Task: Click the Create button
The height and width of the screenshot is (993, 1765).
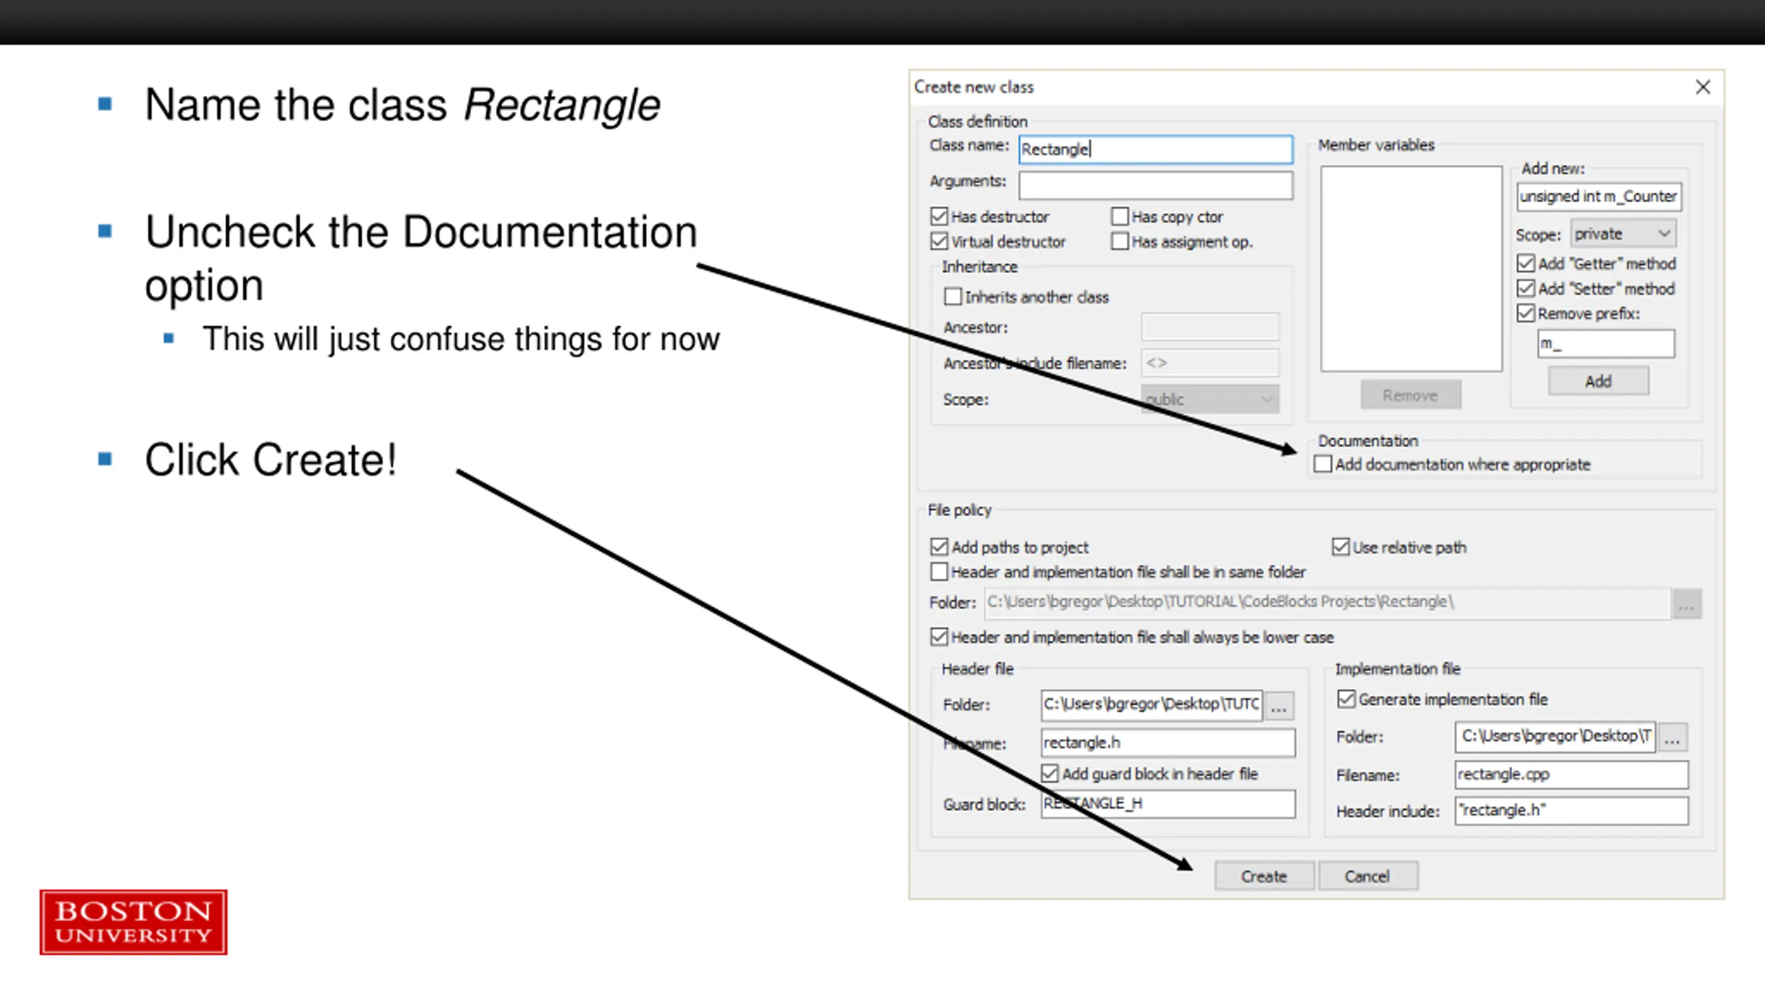Action: pyautogui.click(x=1264, y=876)
